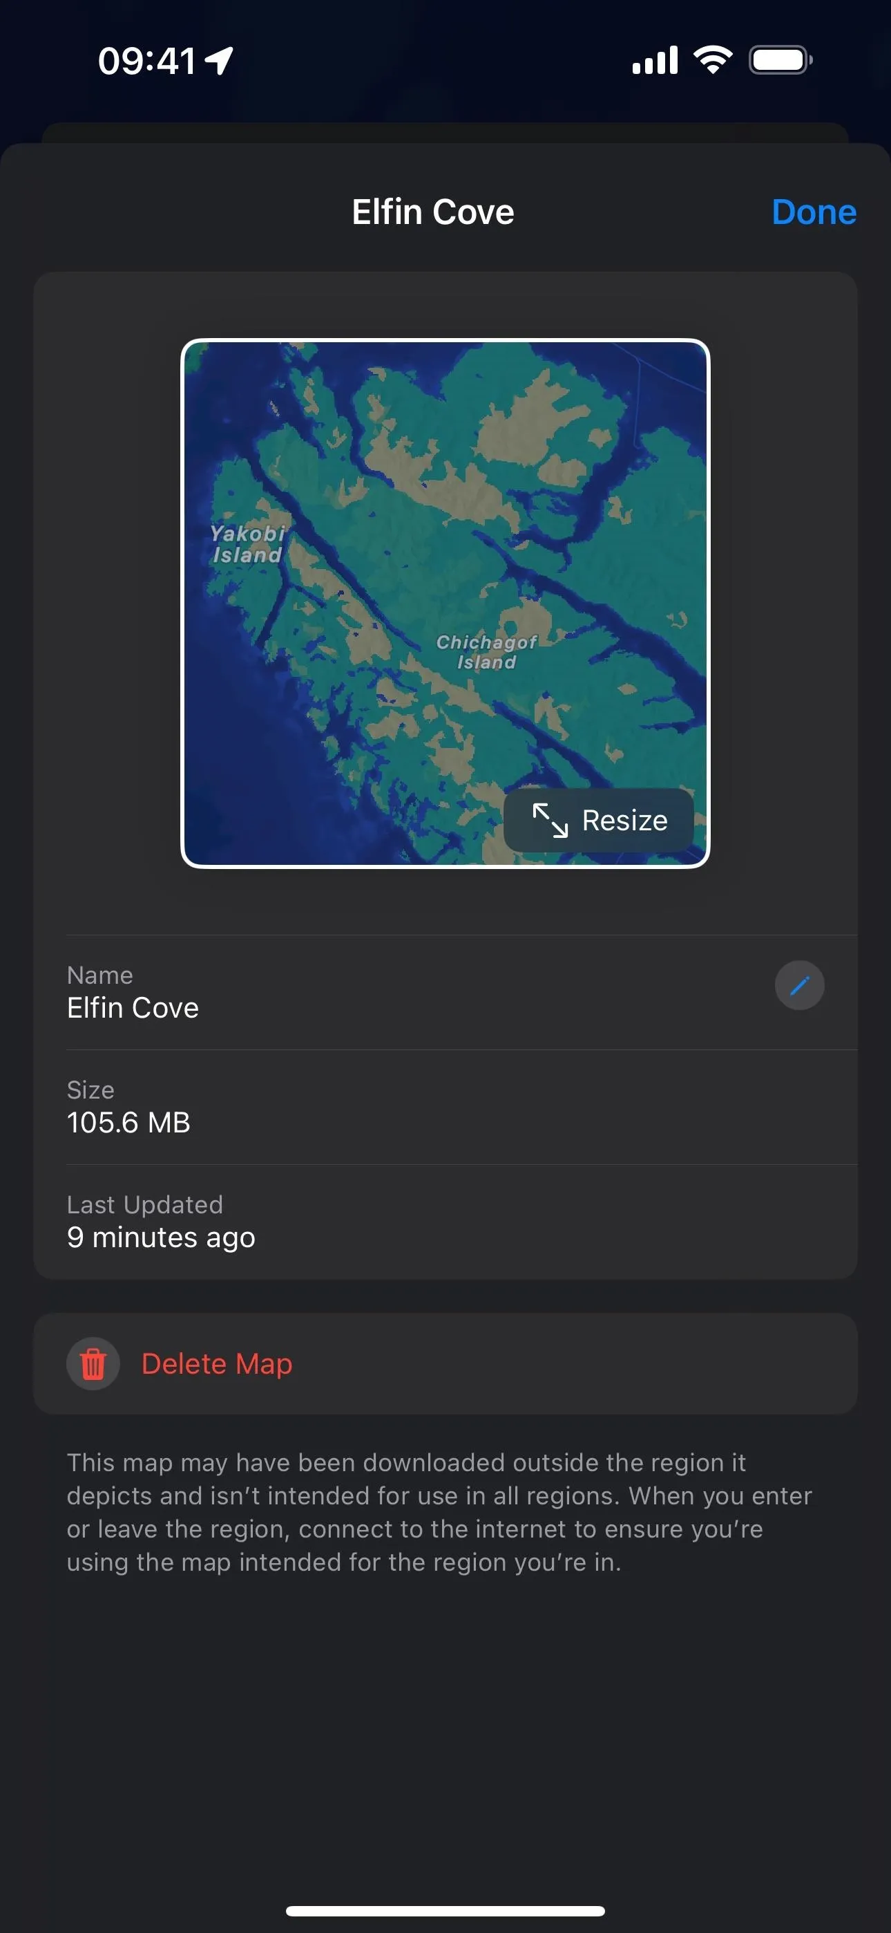This screenshot has height=1933, width=891.
Task: Tap the battery indicator icon
Action: tap(780, 60)
